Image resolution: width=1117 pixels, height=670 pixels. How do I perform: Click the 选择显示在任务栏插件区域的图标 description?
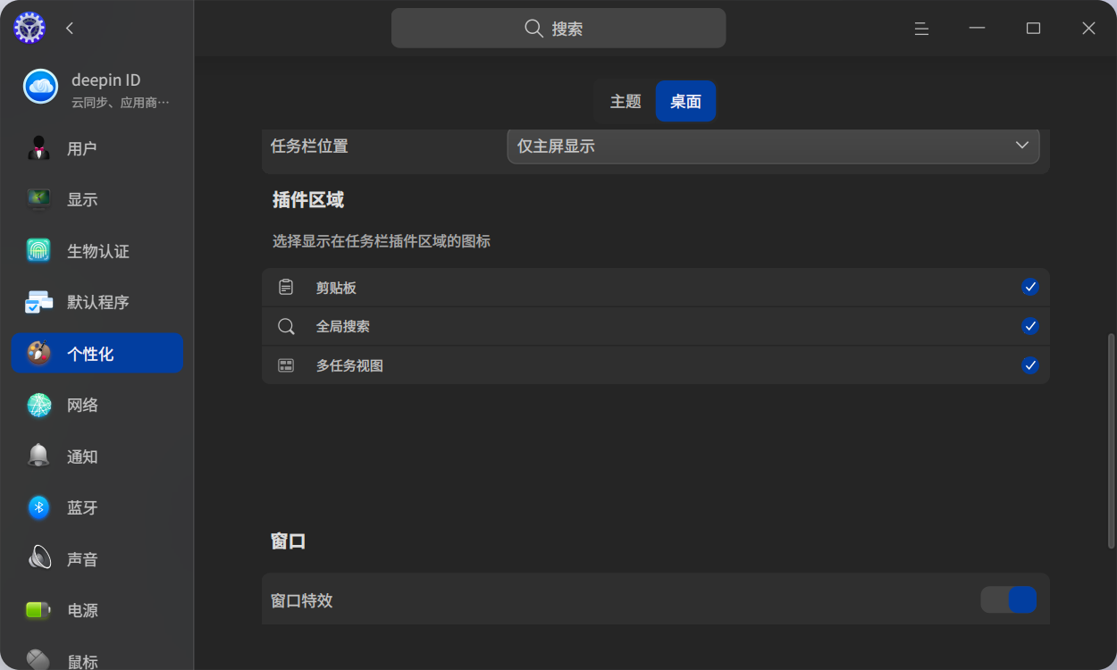382,241
